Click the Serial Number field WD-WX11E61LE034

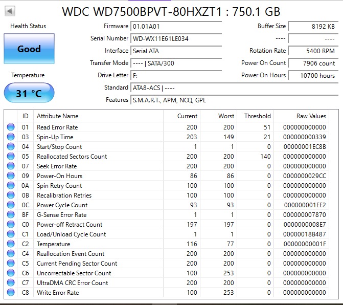pyautogui.click(x=176, y=39)
